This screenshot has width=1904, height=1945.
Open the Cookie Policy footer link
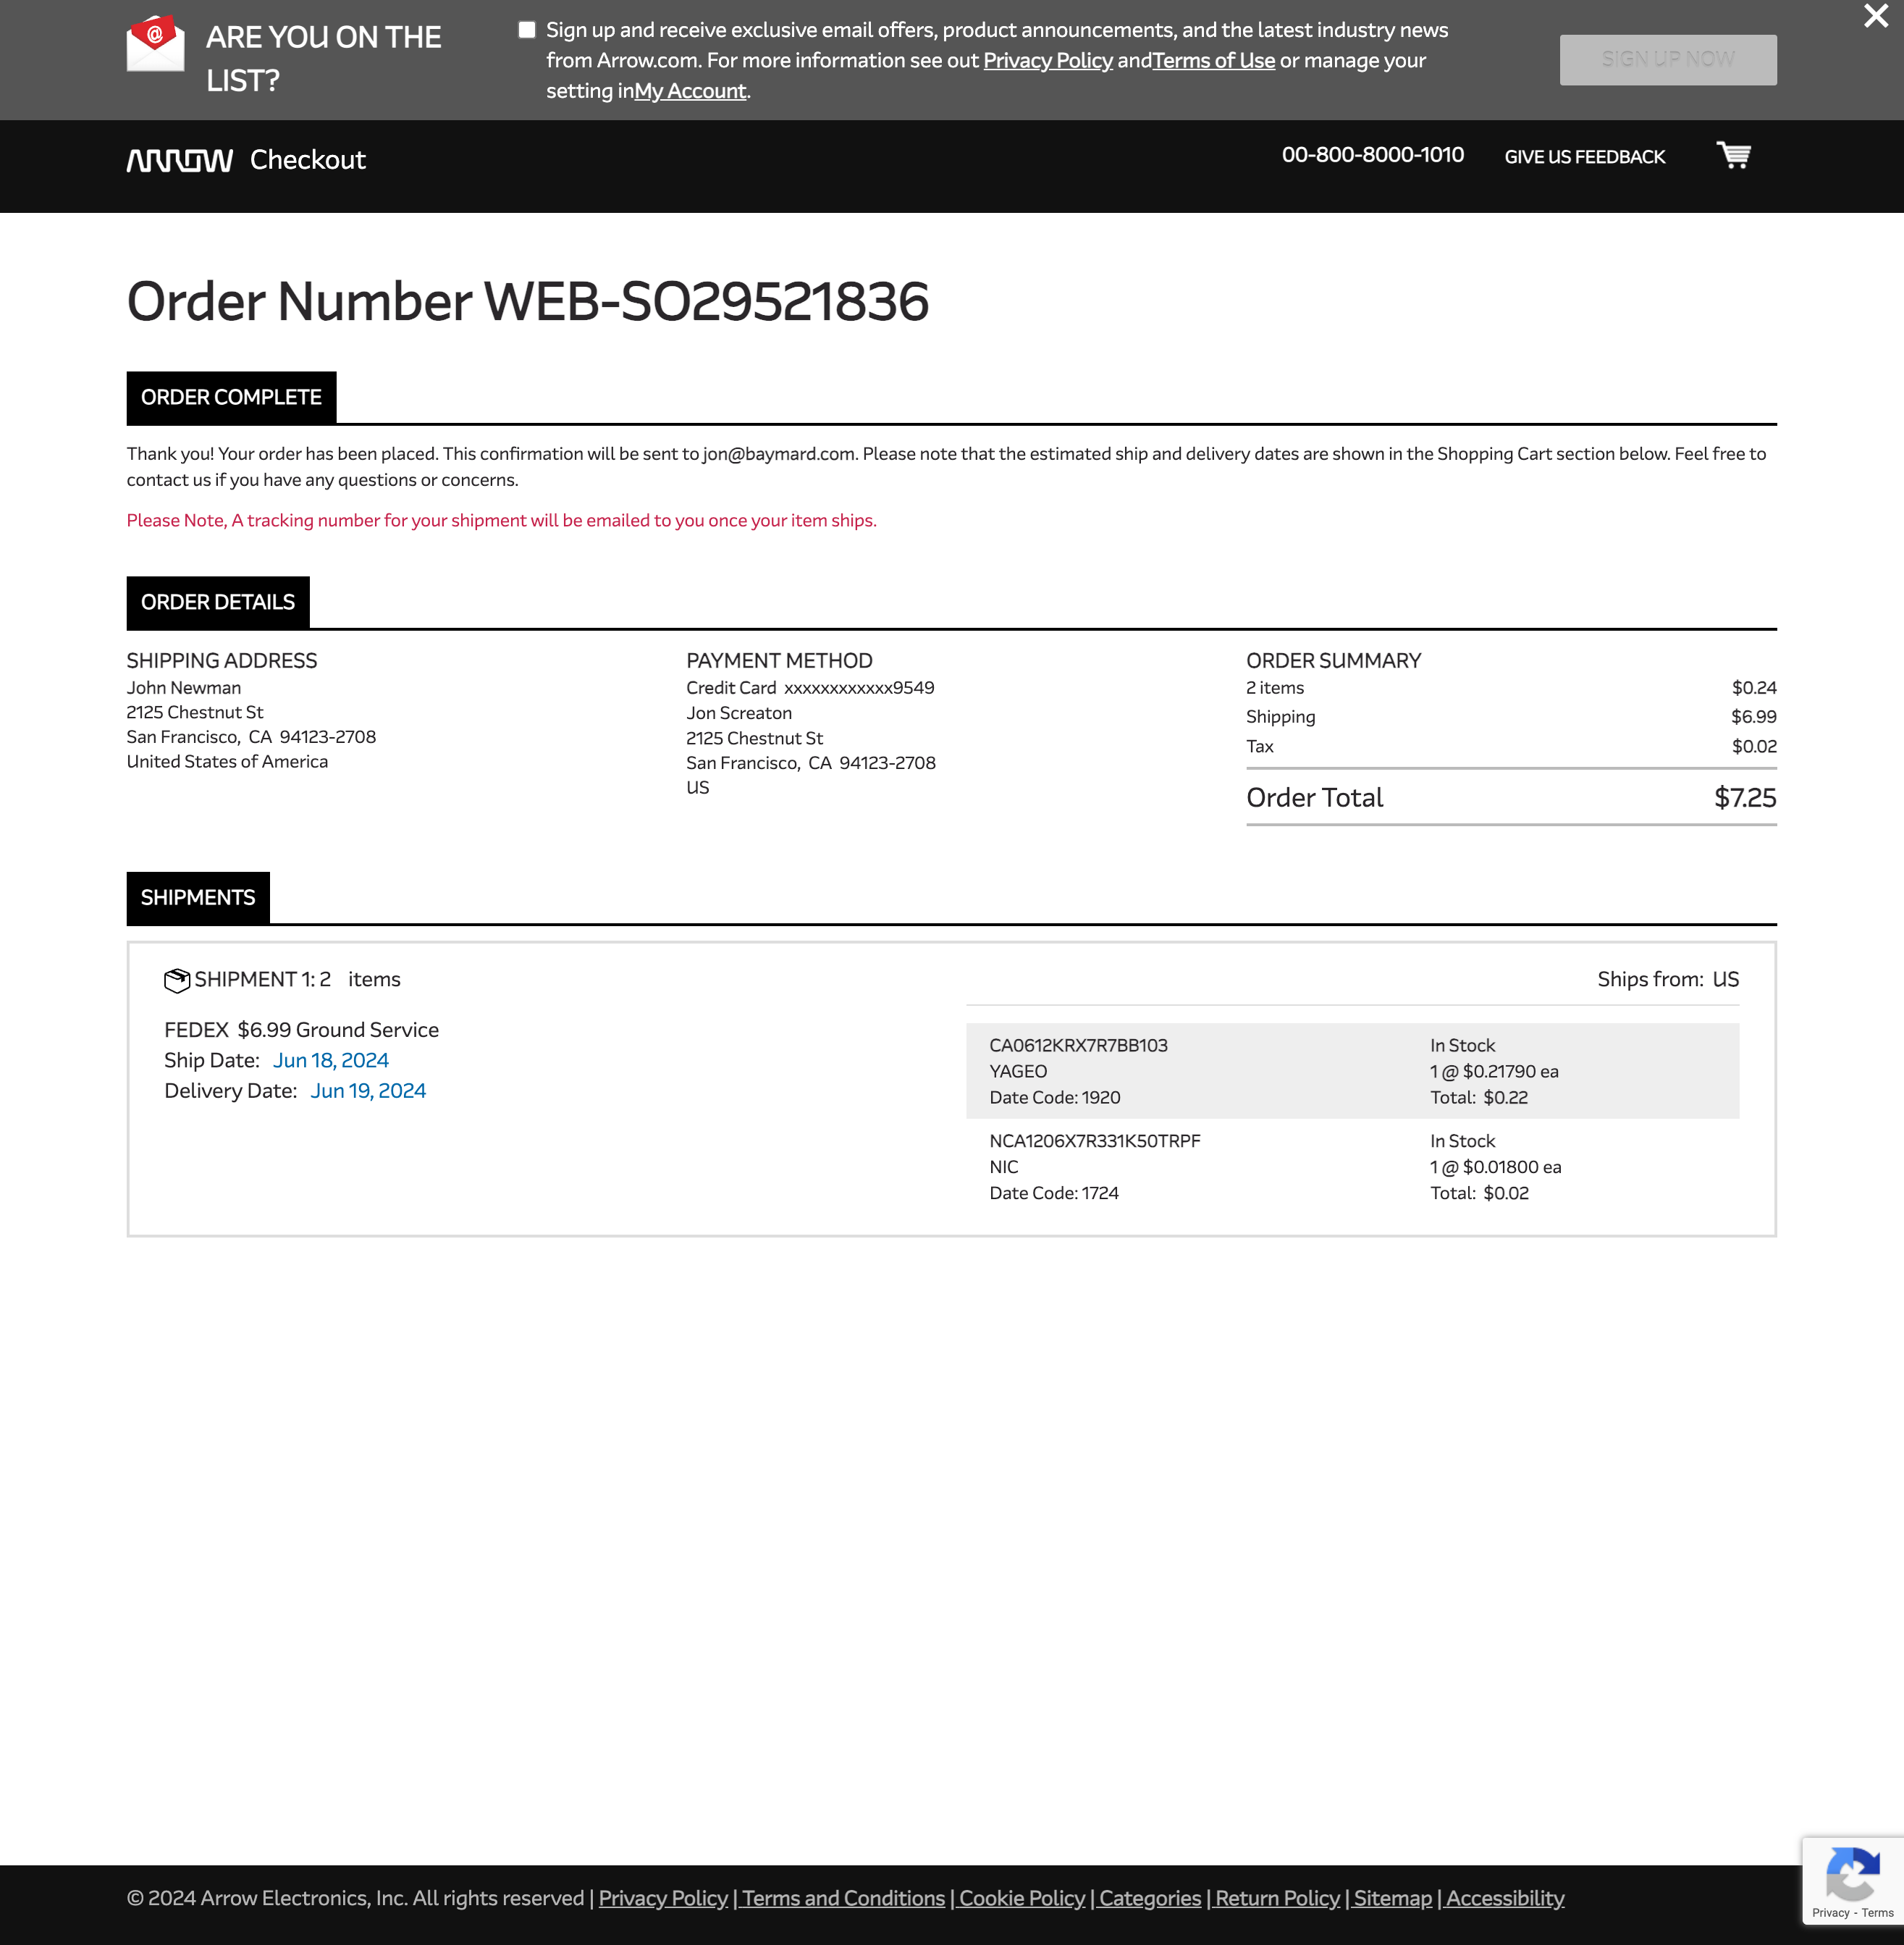(1021, 1897)
